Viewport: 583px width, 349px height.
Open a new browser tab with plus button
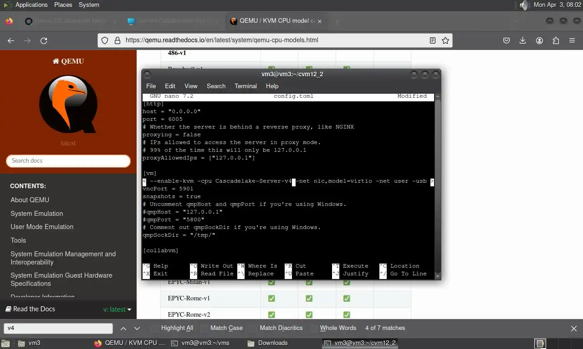[337, 21]
